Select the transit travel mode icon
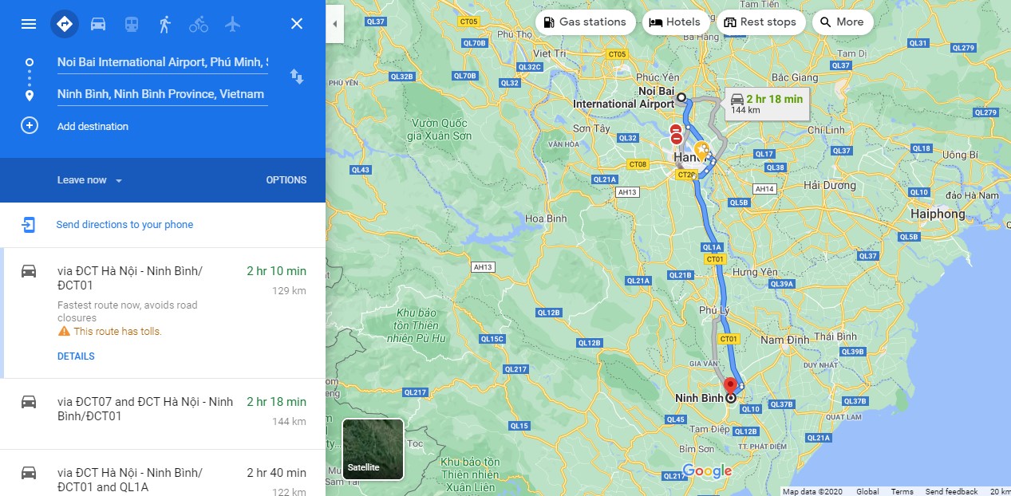This screenshot has width=1011, height=496. (x=132, y=24)
